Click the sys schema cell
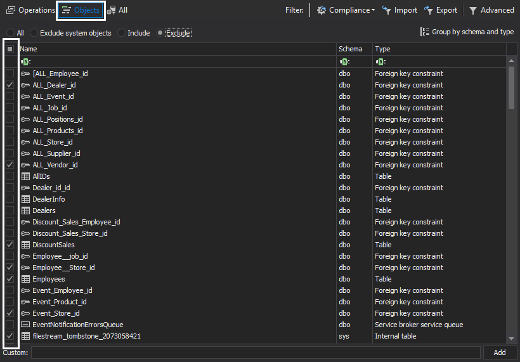The height and width of the screenshot is (362, 520). coord(344,336)
